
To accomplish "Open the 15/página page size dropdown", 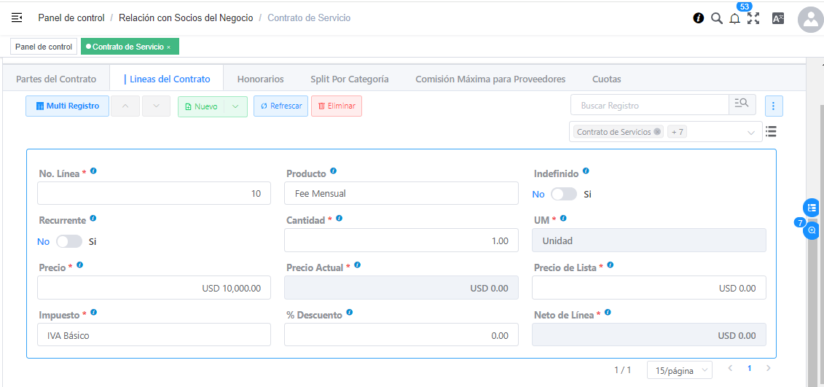I will (x=679, y=370).
